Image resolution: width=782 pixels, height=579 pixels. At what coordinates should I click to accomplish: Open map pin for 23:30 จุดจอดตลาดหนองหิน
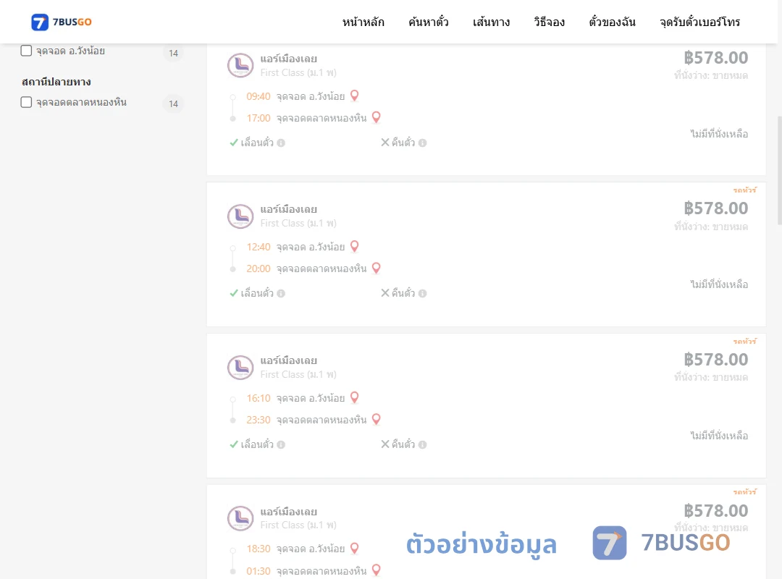pyautogui.click(x=377, y=419)
